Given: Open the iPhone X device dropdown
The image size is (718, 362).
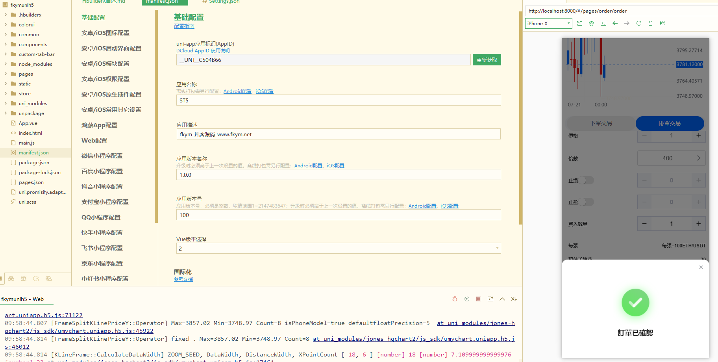Looking at the screenshot, I should [x=548, y=23].
